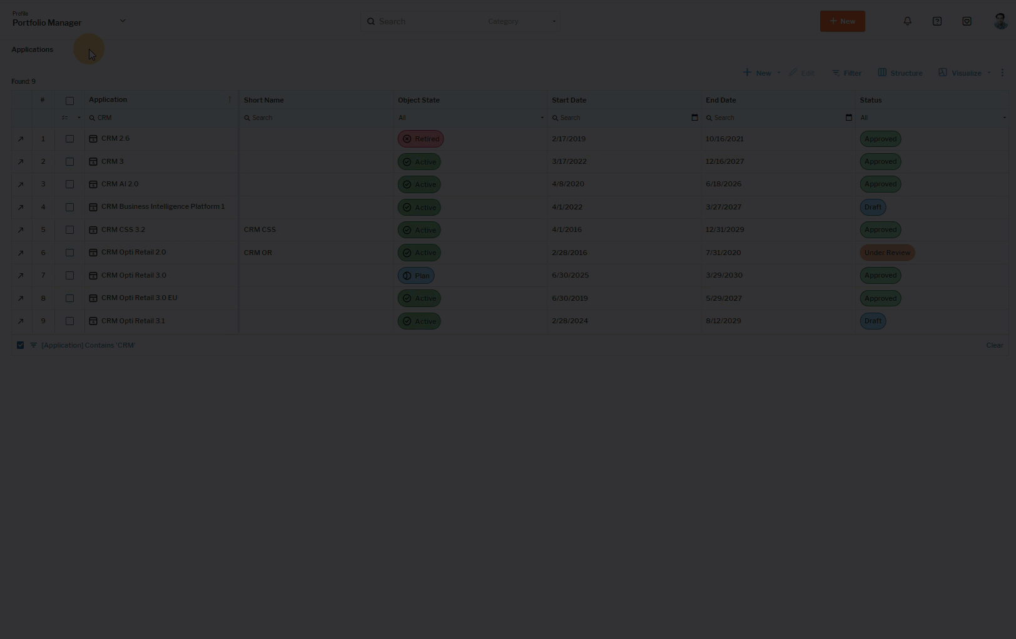Open the user profile avatar

click(x=1000, y=21)
